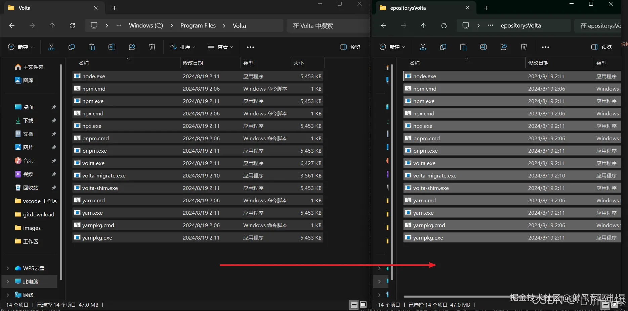This screenshot has width=628, height=311.
Task: Click the Delete trash icon in epositorysVolta window
Action: [x=524, y=47]
